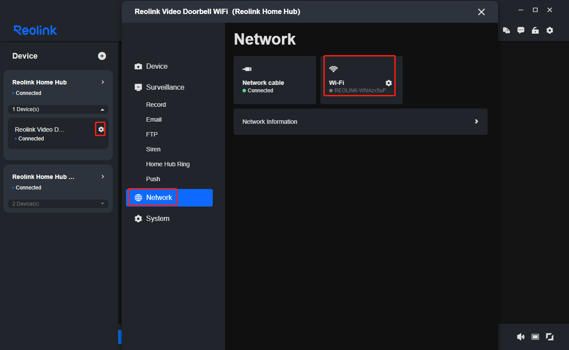Add a new device with plus icon
Screen dimensions: 569x350
[102, 56]
